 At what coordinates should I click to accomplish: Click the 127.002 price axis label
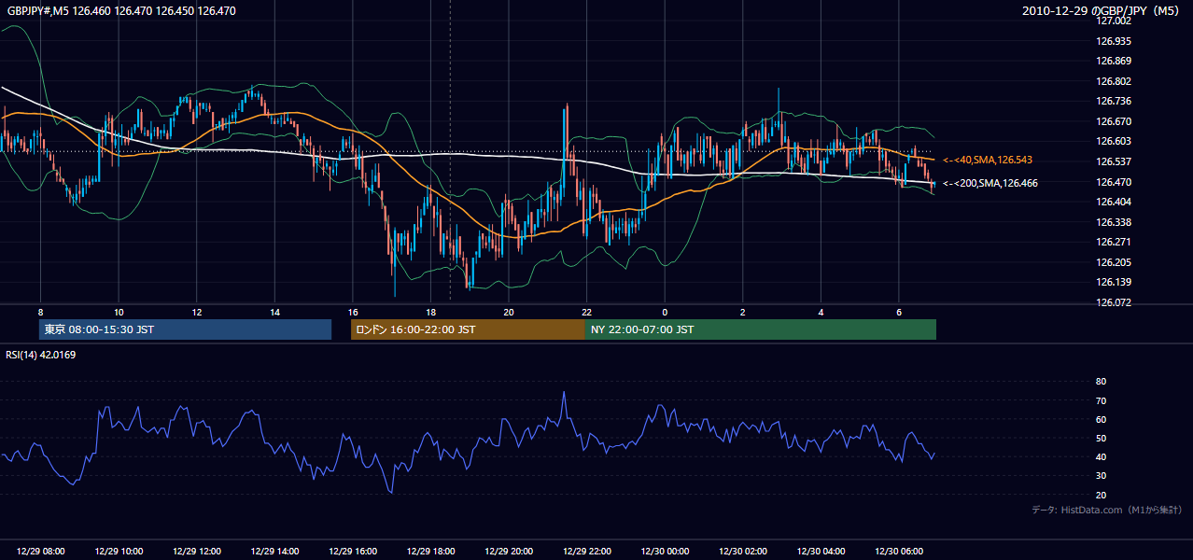(x=1113, y=21)
